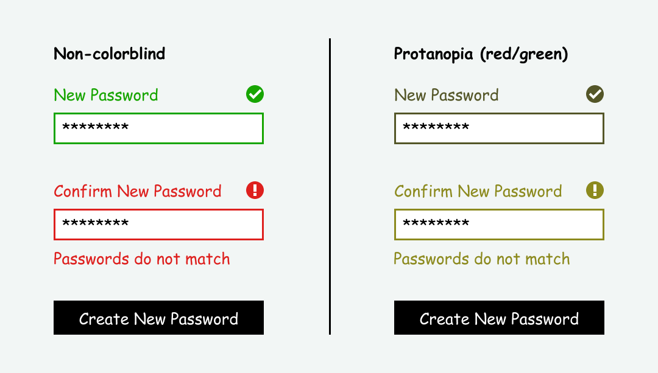
Task: Click the red exclamation error icon
Action: pos(255,190)
